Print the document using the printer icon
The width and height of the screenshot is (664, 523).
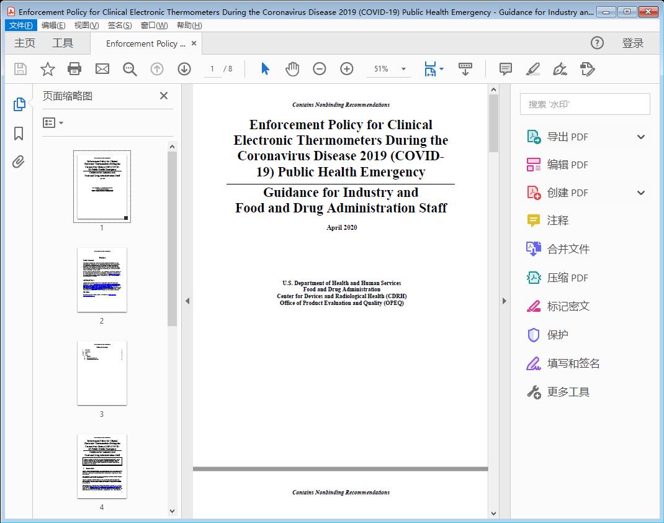[74, 69]
